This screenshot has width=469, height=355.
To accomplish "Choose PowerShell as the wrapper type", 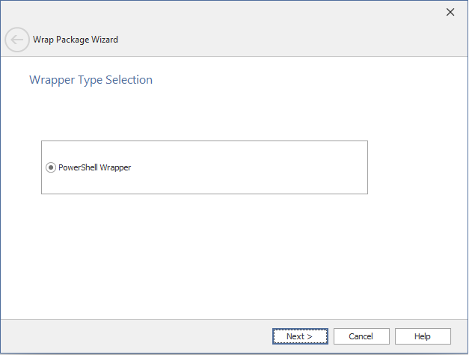I will (x=51, y=167).
